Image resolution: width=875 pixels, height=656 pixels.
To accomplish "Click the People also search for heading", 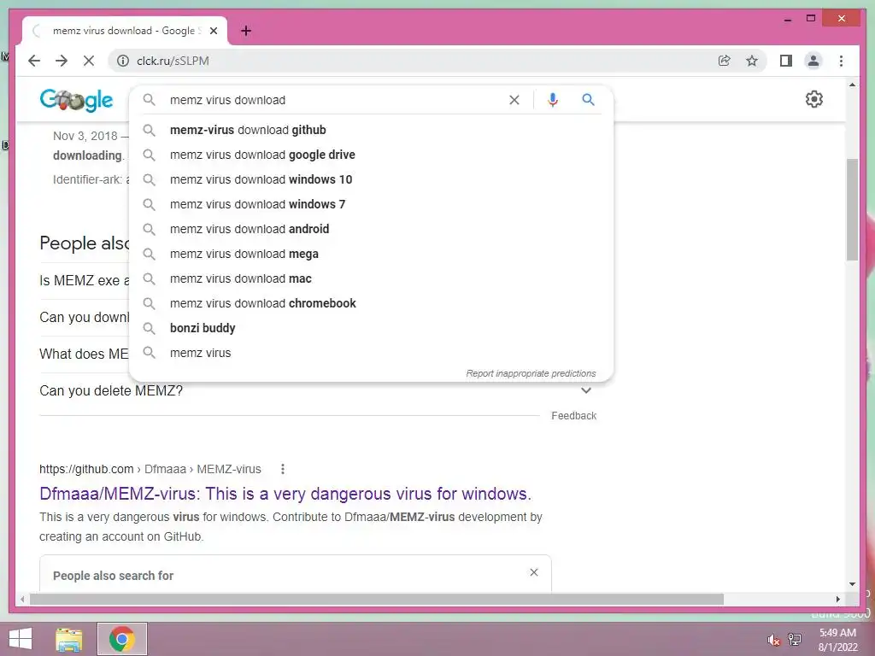I will tap(114, 576).
